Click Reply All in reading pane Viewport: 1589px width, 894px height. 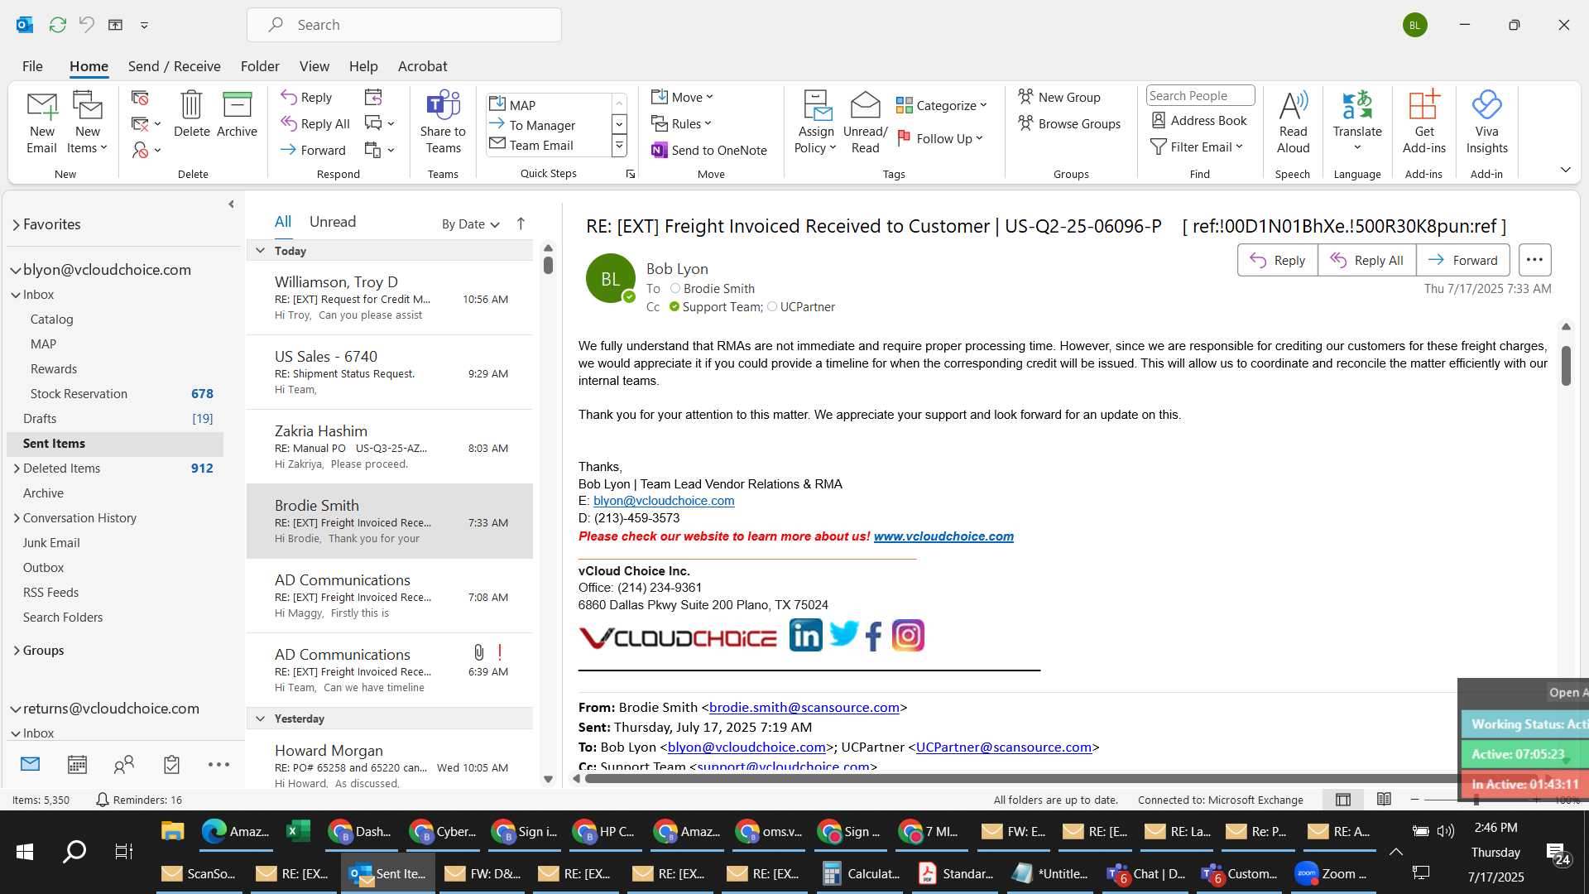(x=1366, y=260)
